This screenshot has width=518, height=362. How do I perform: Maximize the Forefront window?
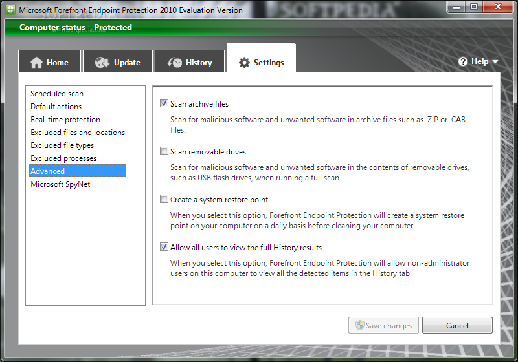474,7
